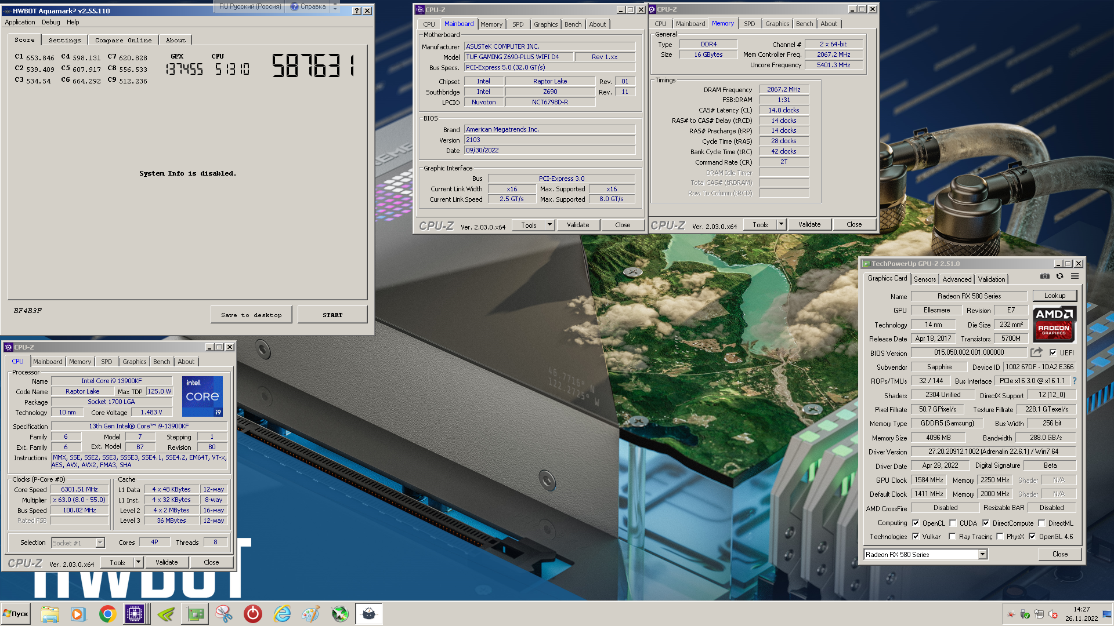The image size is (1114, 626).
Task: Click the Bus Interface question mark help
Action: pyautogui.click(x=1074, y=381)
